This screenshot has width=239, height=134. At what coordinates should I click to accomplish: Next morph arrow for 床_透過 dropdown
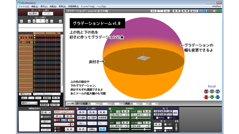coord(150,126)
